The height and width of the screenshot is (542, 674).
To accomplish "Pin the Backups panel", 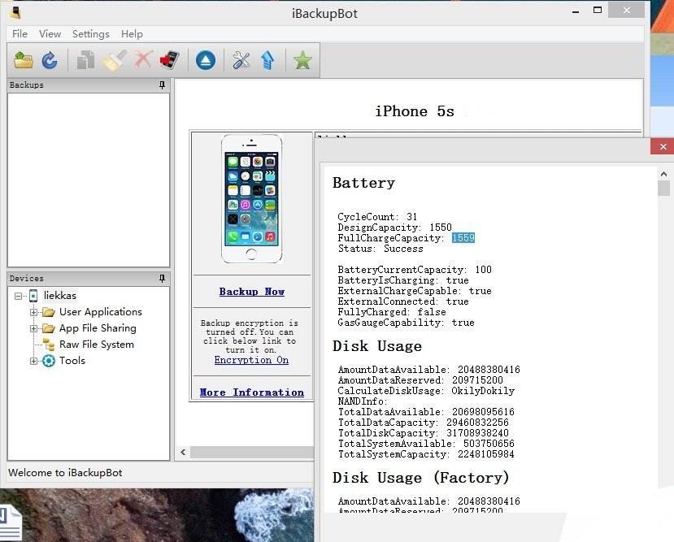I will (162, 85).
